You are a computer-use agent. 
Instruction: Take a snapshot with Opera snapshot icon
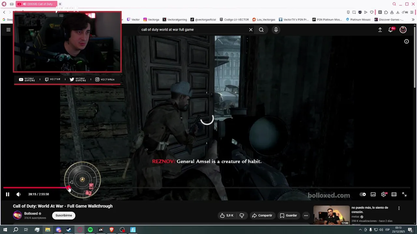pyautogui.click(x=354, y=12)
